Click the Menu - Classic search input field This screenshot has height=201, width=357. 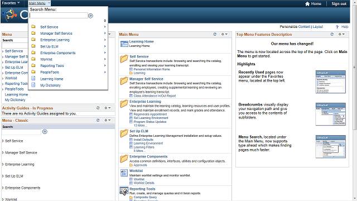[x=21, y=132]
